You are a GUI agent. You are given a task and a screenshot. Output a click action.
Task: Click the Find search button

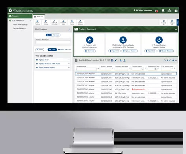52,49
